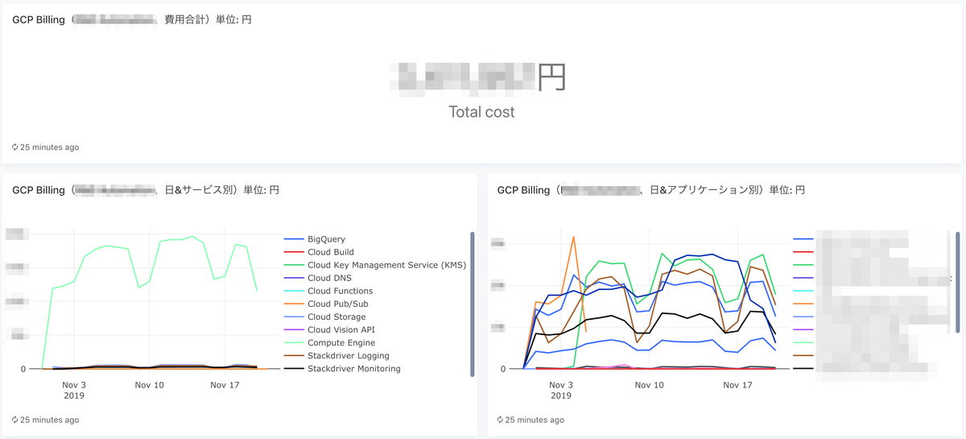
Task: Click refresh icon in Total cost widget
Action: pos(15,147)
